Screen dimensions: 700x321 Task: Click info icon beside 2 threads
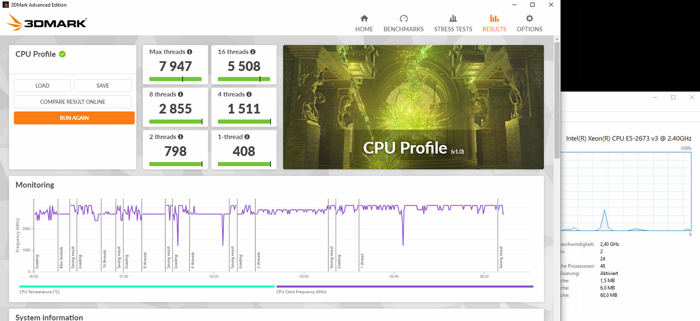180,137
